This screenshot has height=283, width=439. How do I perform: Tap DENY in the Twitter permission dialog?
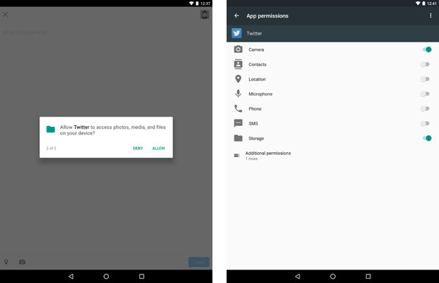click(138, 148)
